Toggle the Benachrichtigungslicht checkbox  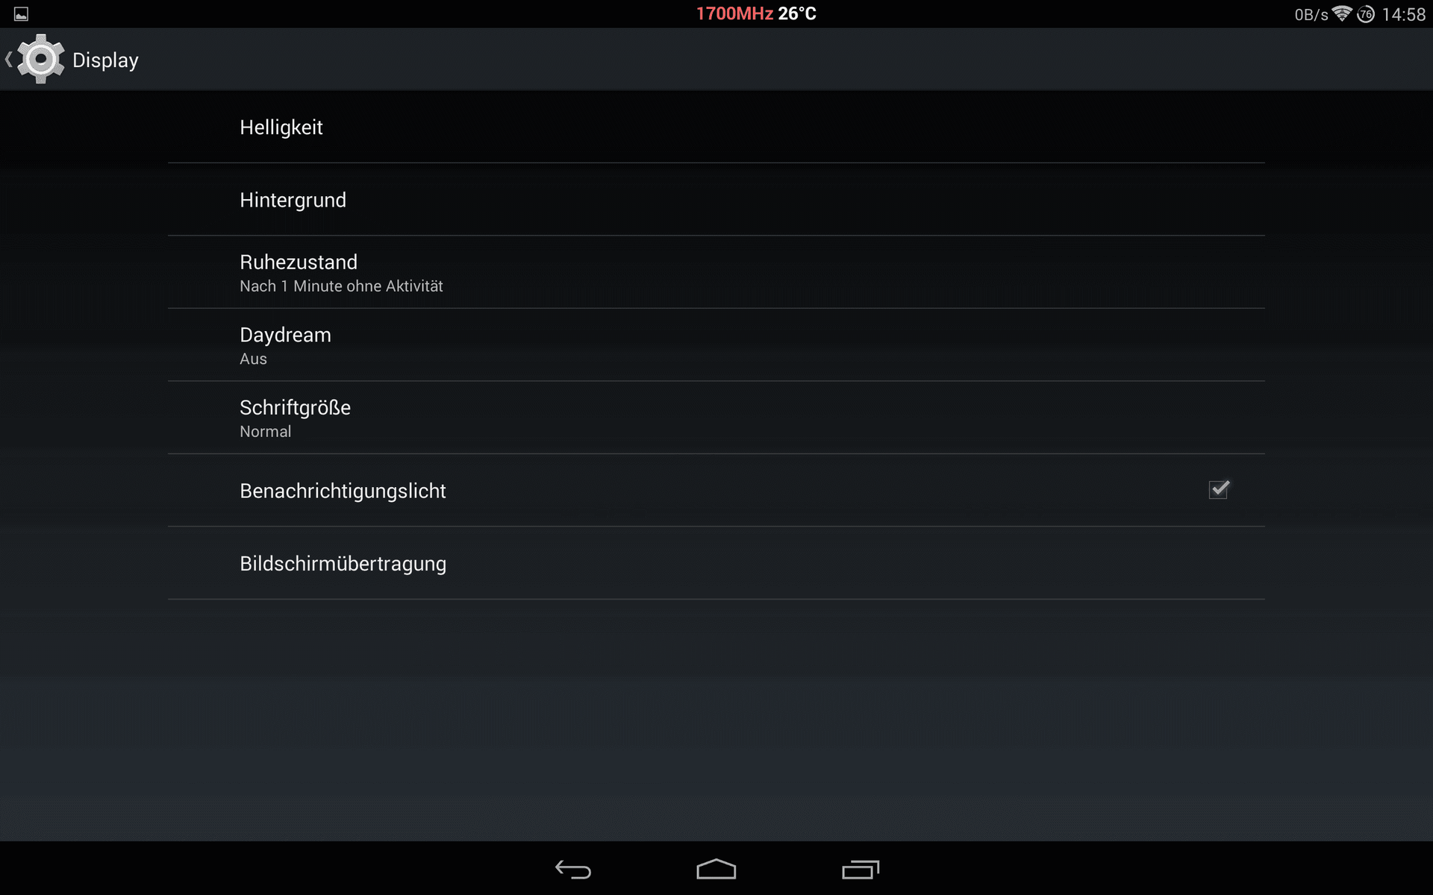1219,489
